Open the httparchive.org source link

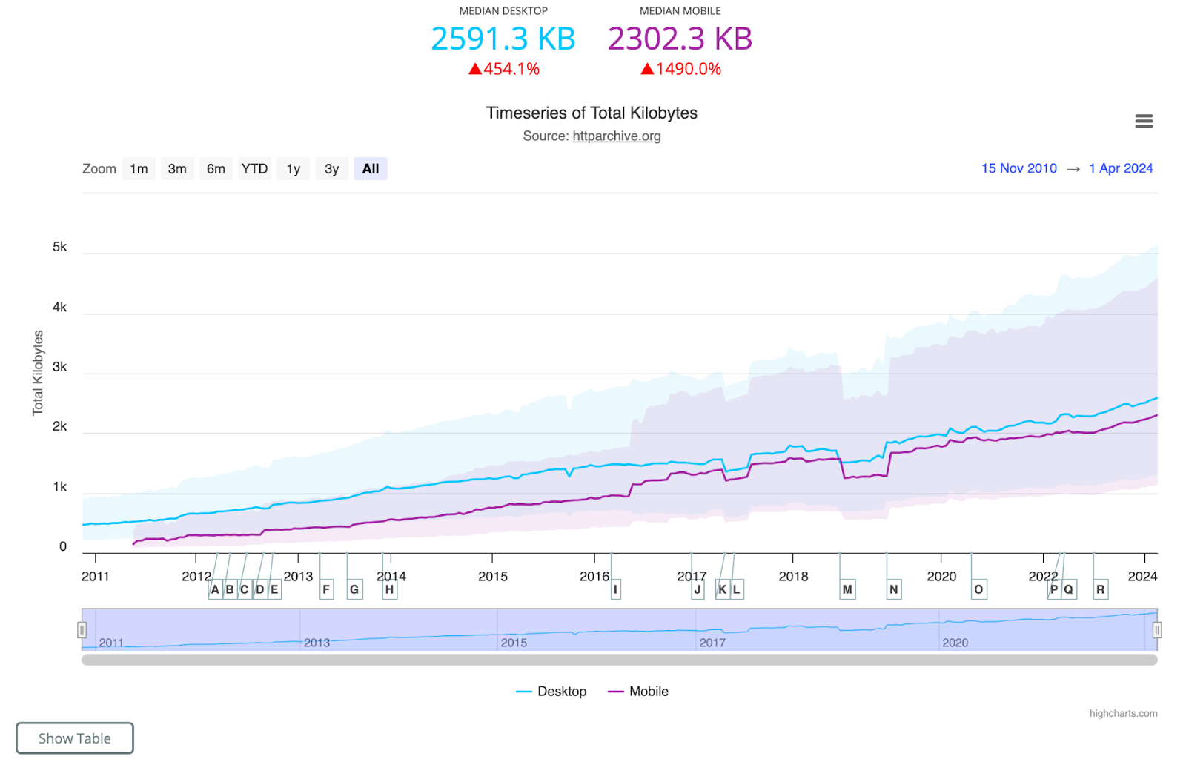(x=616, y=136)
